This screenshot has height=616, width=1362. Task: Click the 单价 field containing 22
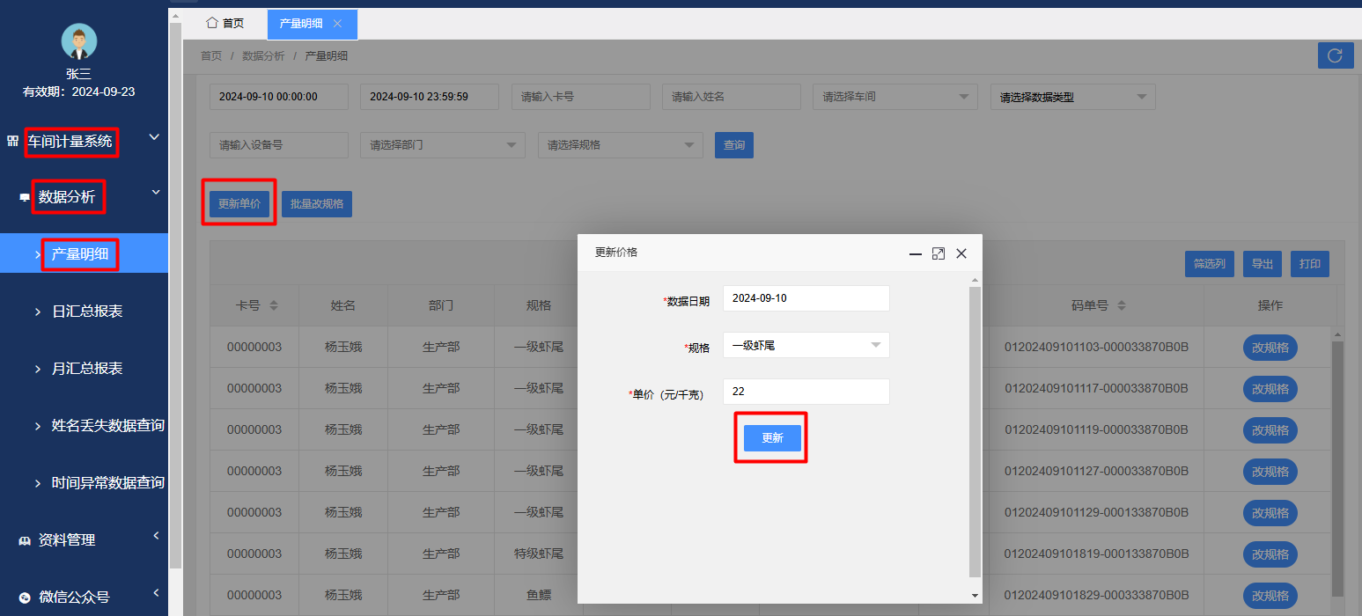806,392
